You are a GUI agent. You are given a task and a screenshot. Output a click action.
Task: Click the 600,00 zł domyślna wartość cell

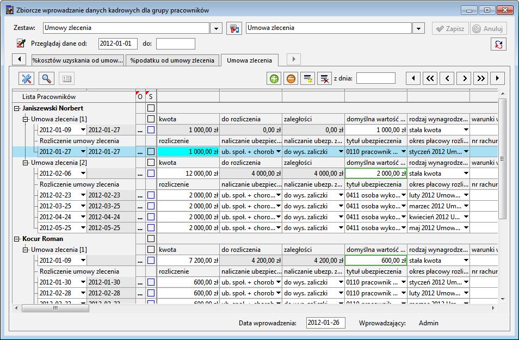point(376,261)
